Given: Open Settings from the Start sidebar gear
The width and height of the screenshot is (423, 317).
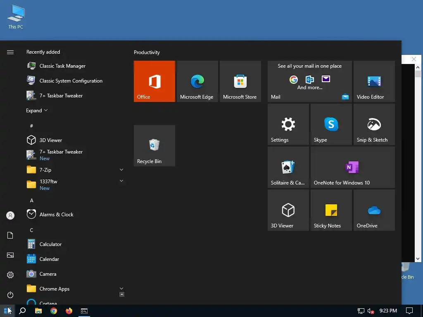Looking at the screenshot, I should 10,275.
